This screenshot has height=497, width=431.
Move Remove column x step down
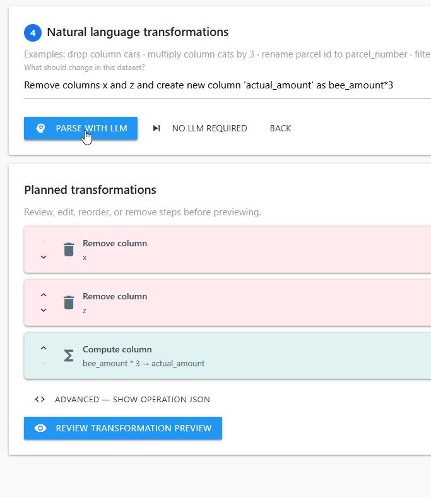click(x=44, y=257)
